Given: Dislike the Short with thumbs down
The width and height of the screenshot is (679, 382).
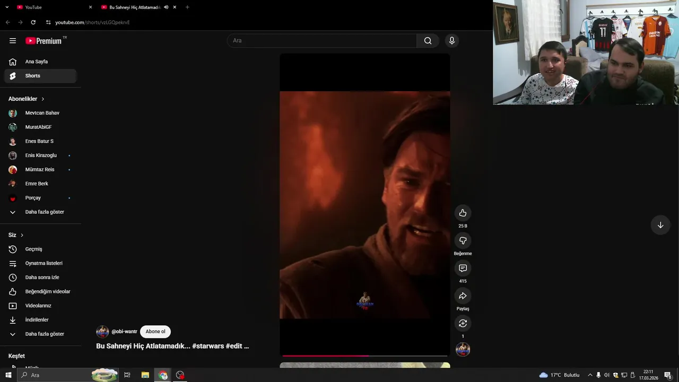Looking at the screenshot, I should (463, 240).
